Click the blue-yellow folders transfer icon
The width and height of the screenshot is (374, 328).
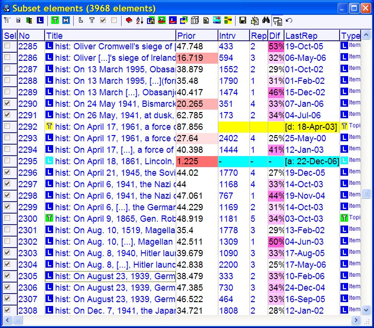[x=184, y=21]
